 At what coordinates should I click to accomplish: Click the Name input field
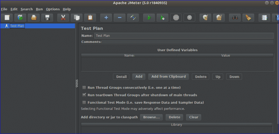point(184,36)
